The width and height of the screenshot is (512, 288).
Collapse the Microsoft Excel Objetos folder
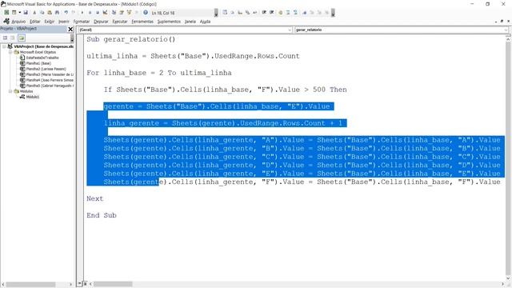tap(10, 52)
